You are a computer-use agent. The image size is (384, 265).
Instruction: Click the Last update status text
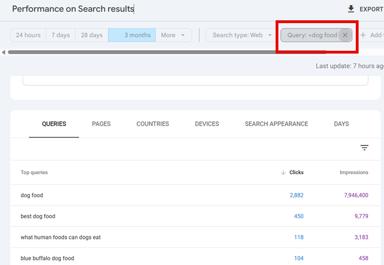[350, 66]
